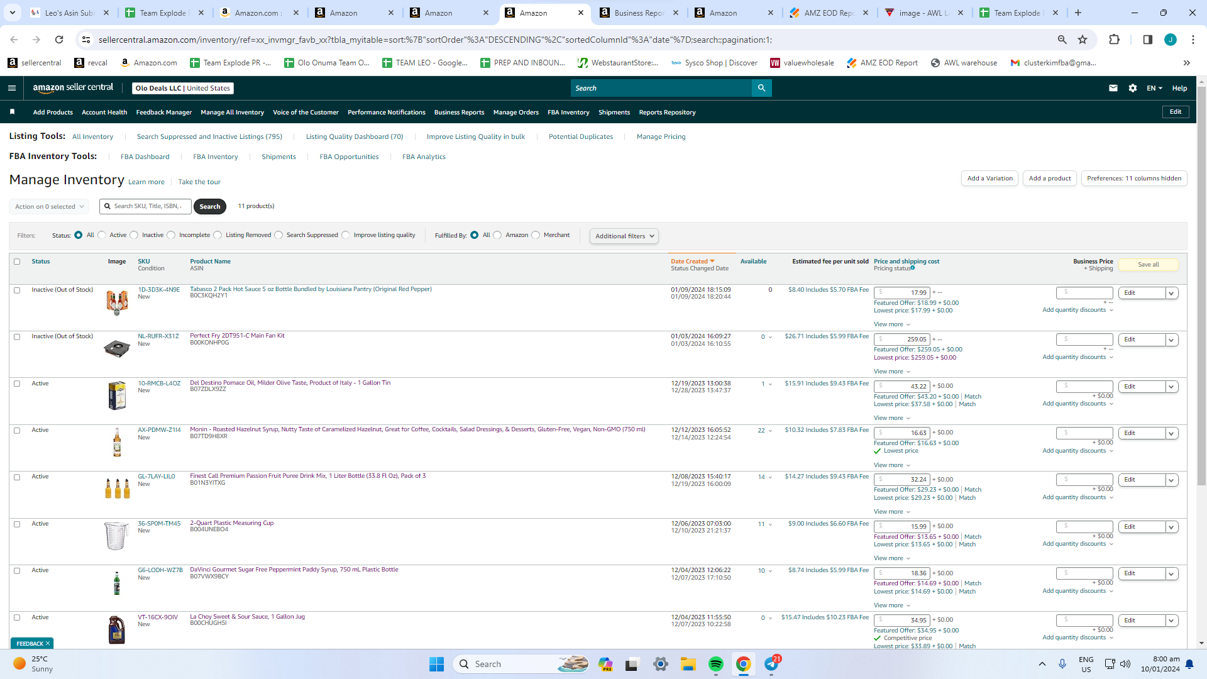1207x679 pixels.
Task: Open the EN language dropdown
Action: [1154, 88]
